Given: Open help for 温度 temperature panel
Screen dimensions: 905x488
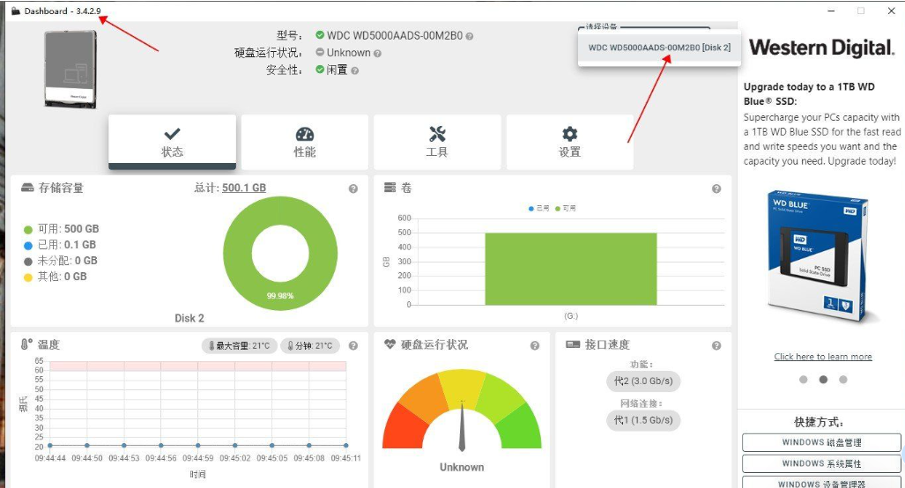Looking at the screenshot, I should [353, 345].
